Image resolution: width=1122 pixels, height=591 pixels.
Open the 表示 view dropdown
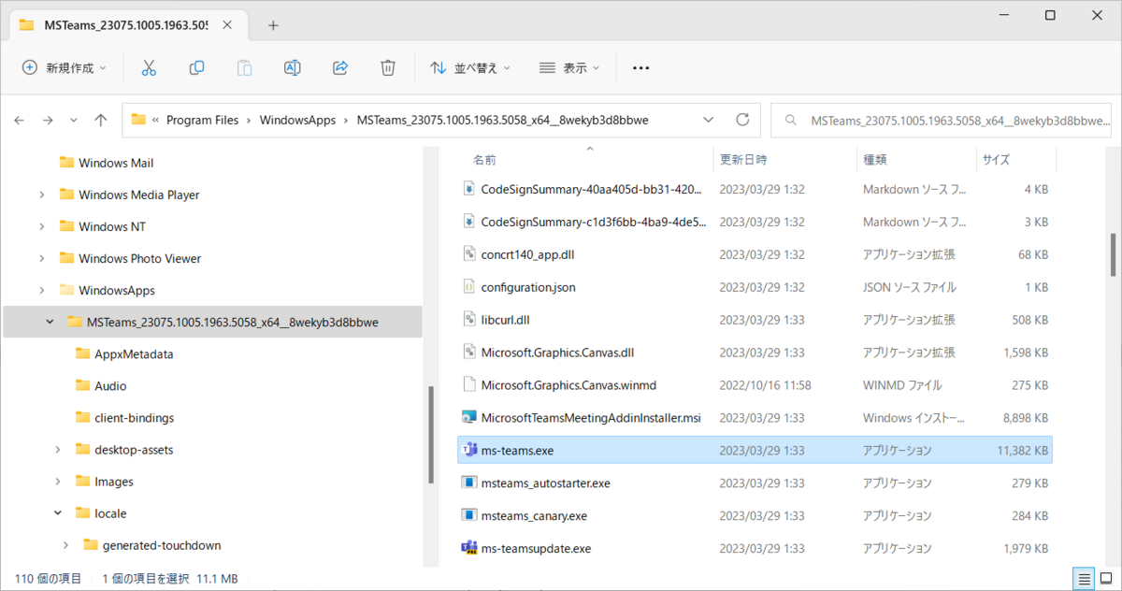(569, 67)
